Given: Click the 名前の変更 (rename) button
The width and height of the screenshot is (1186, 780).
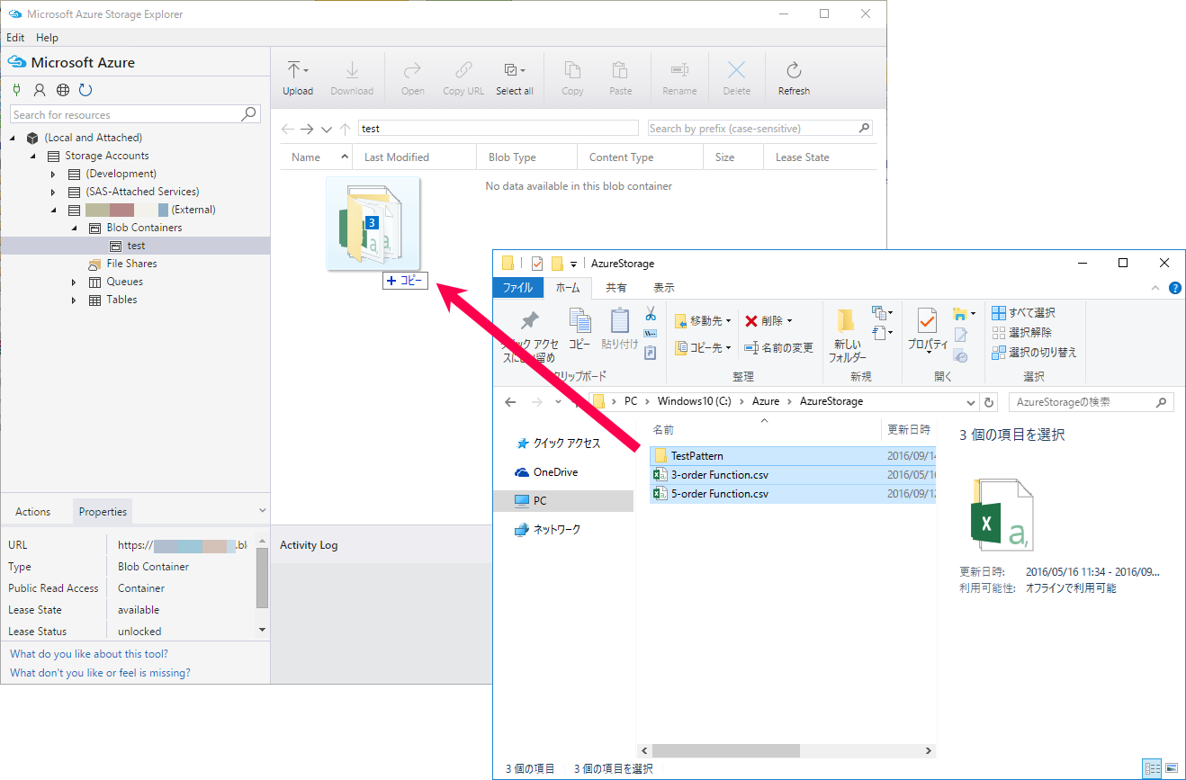Looking at the screenshot, I should 779,347.
